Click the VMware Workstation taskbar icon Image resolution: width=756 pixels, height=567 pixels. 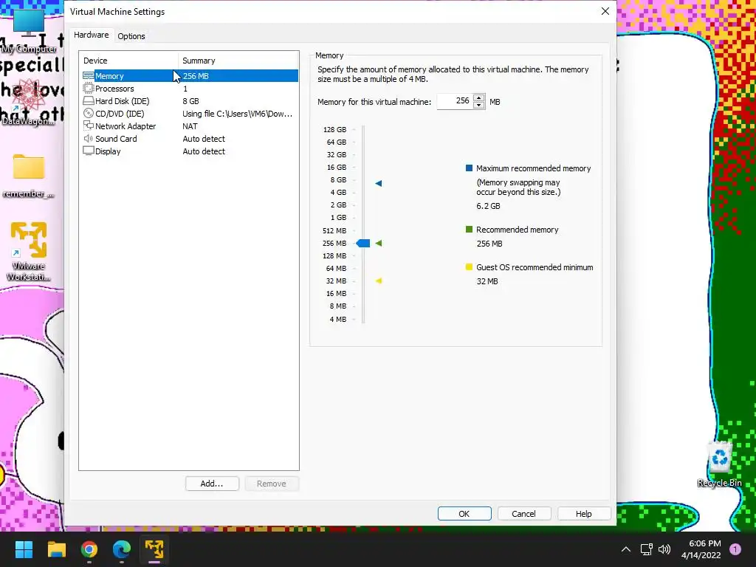[x=154, y=549]
